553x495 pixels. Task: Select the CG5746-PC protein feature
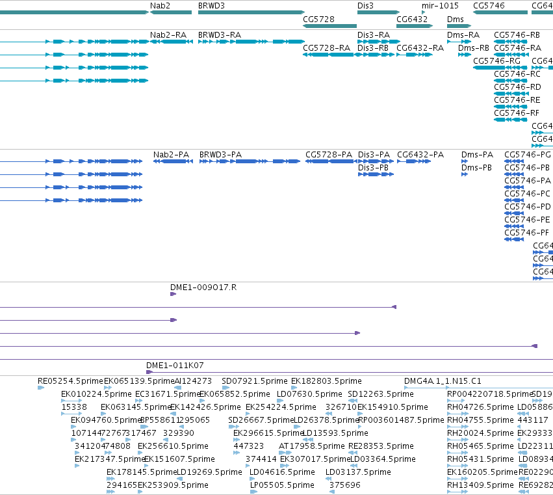[514, 200]
